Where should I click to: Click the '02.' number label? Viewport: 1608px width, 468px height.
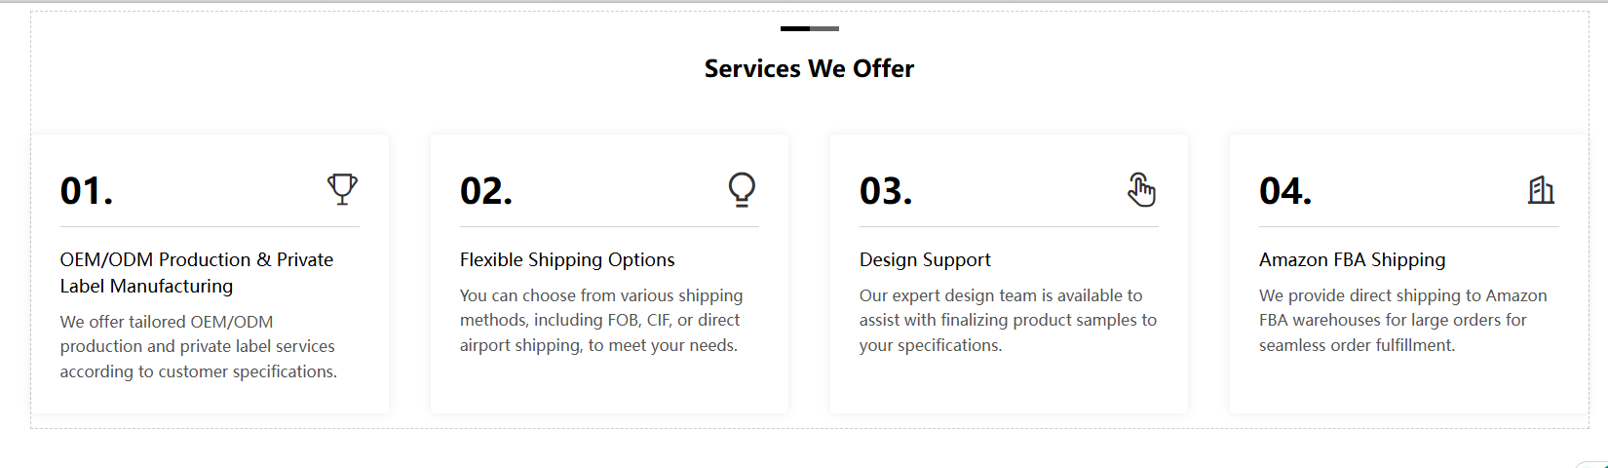pyautogui.click(x=486, y=191)
